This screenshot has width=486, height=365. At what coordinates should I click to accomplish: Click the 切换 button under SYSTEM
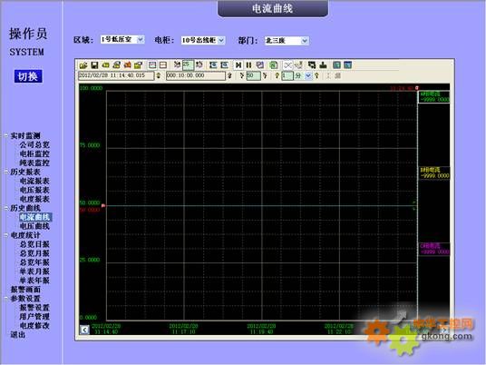(x=28, y=76)
